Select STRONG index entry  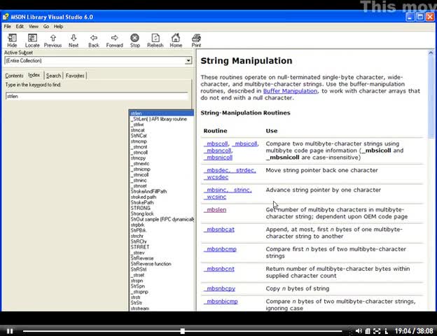click(141, 208)
